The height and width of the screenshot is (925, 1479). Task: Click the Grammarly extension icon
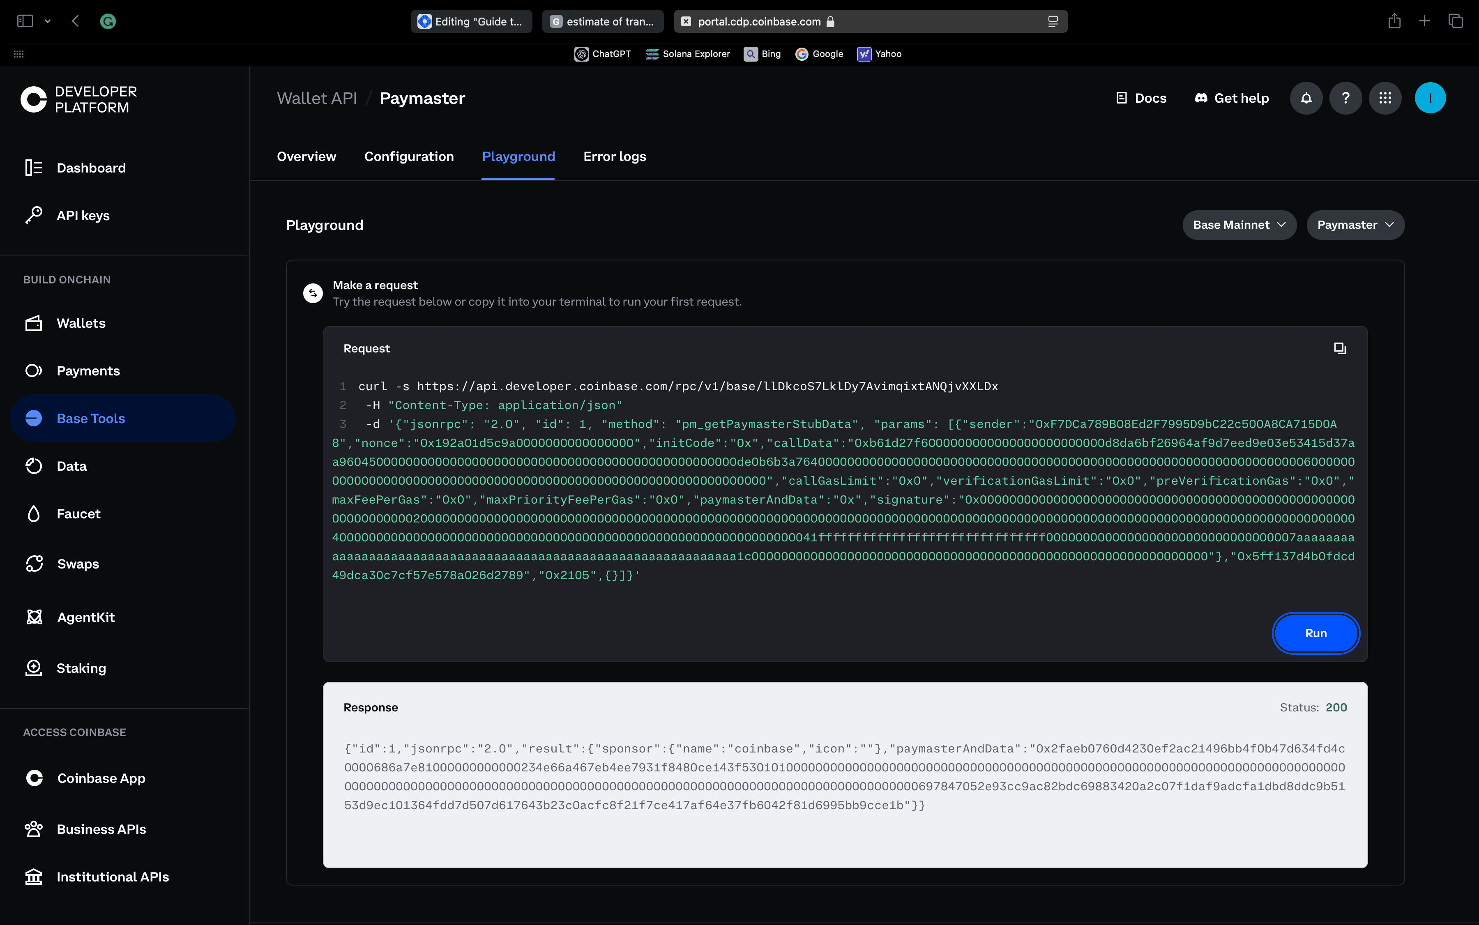(108, 21)
